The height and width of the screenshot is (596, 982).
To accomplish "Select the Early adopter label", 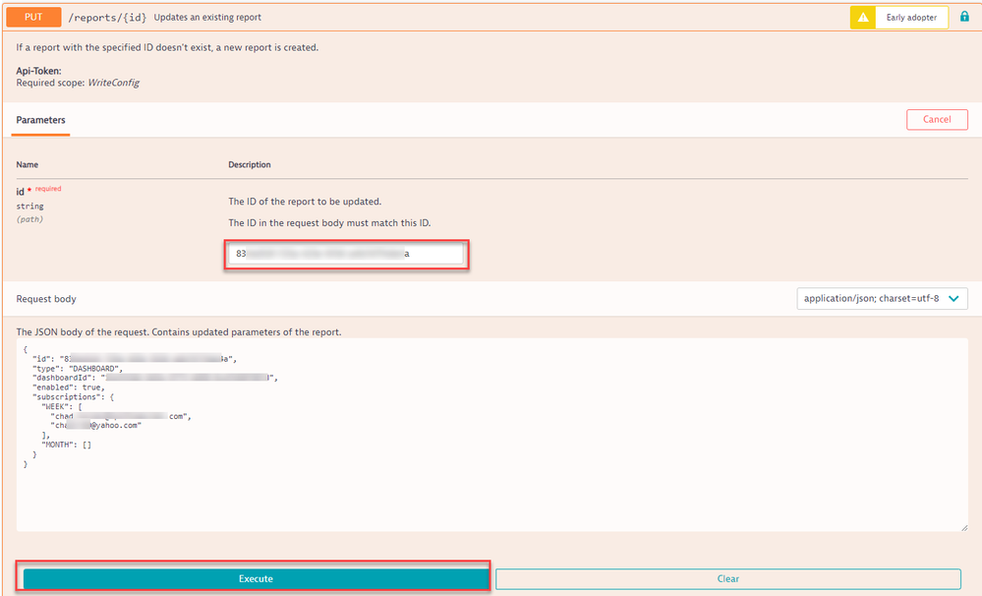I will coord(911,18).
